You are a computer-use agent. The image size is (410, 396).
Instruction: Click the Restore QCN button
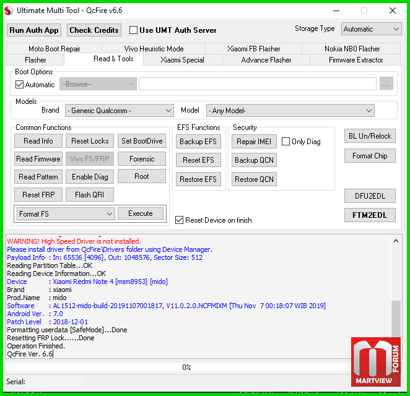pyautogui.click(x=254, y=179)
